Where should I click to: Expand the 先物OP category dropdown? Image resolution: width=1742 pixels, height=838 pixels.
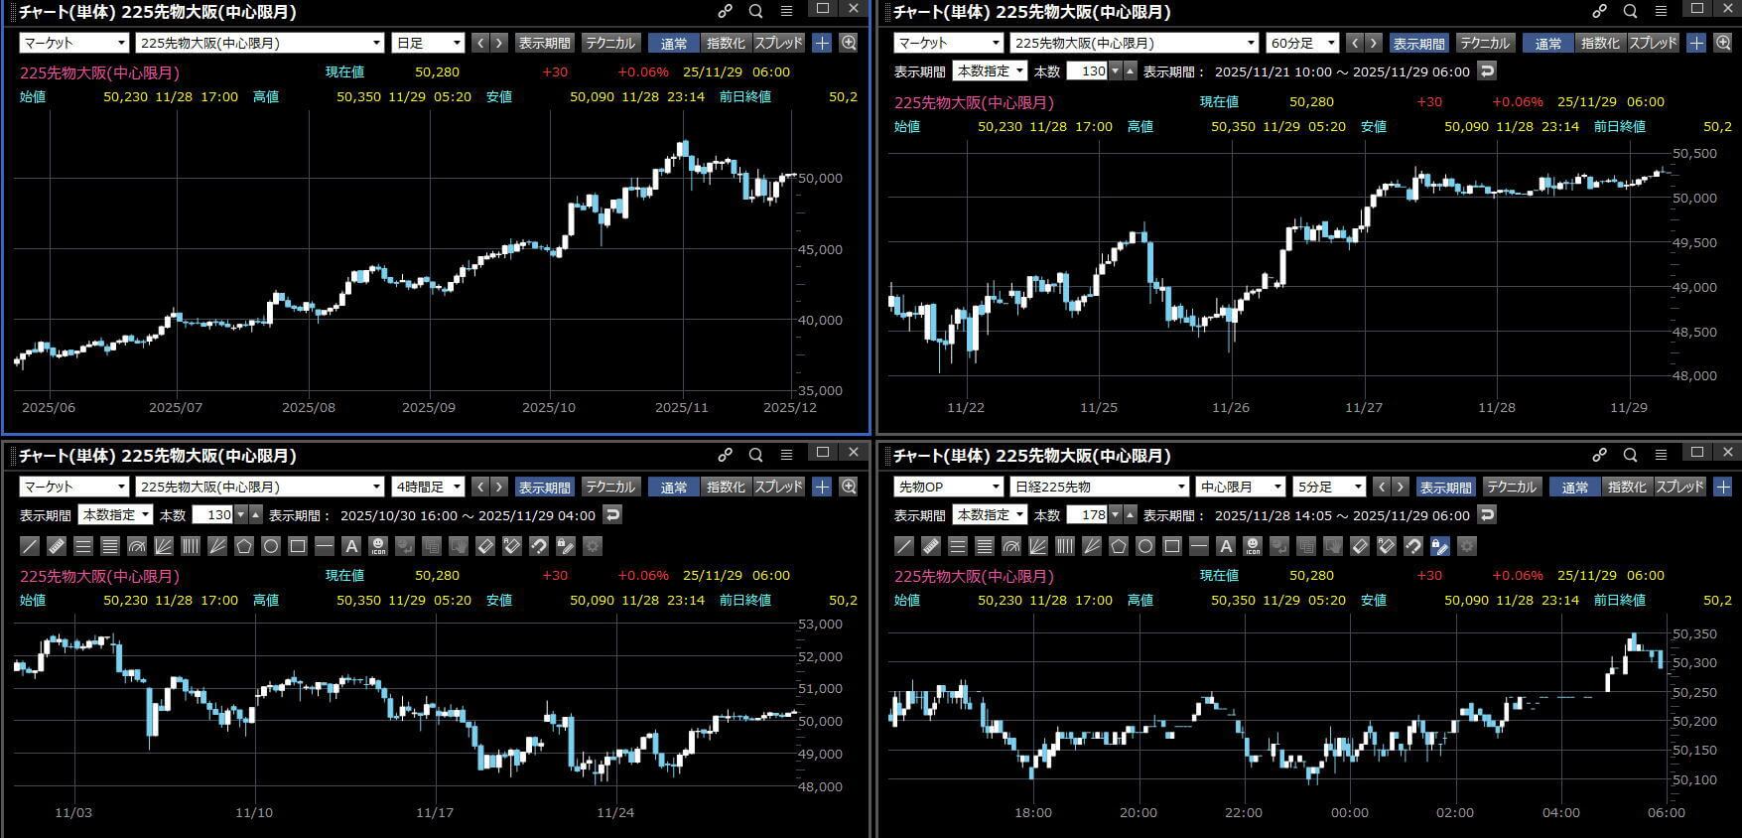(948, 487)
